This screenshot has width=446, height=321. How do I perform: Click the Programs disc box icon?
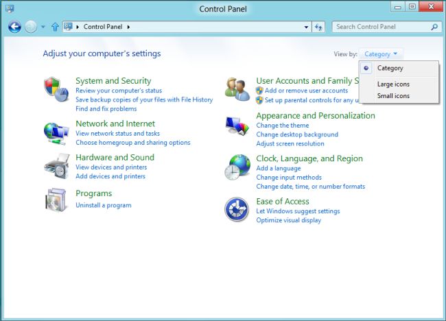point(56,200)
